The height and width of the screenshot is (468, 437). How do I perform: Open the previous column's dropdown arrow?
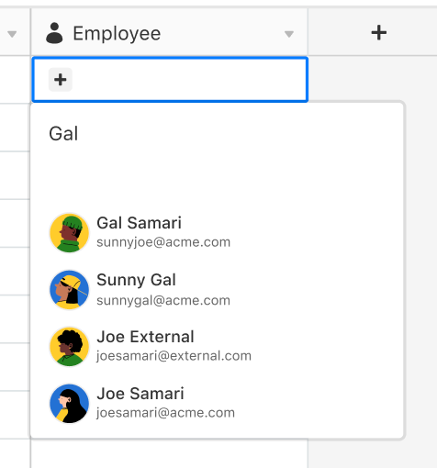pos(12,34)
